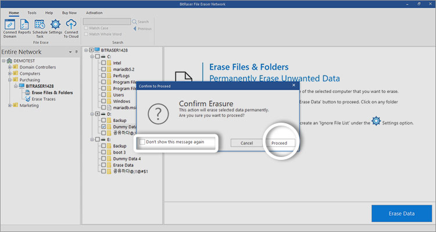Close the Confirm to Proceed dialog
Image resolution: width=436 pixels, height=232 pixels.
click(294, 85)
